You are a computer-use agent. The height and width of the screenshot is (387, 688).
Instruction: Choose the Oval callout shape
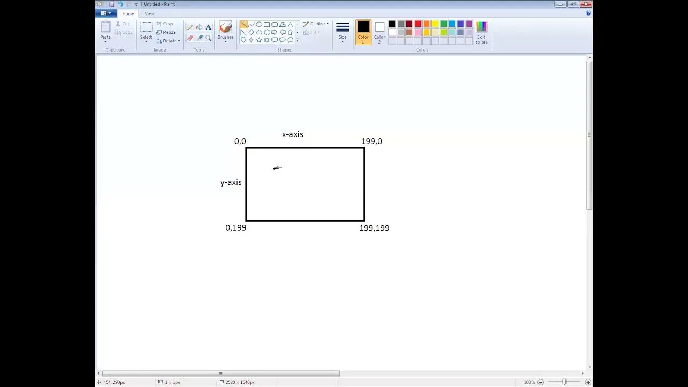click(282, 40)
